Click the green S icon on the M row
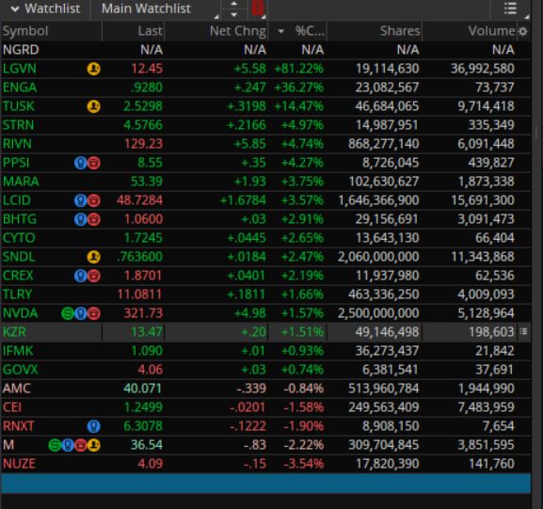 click(x=55, y=445)
